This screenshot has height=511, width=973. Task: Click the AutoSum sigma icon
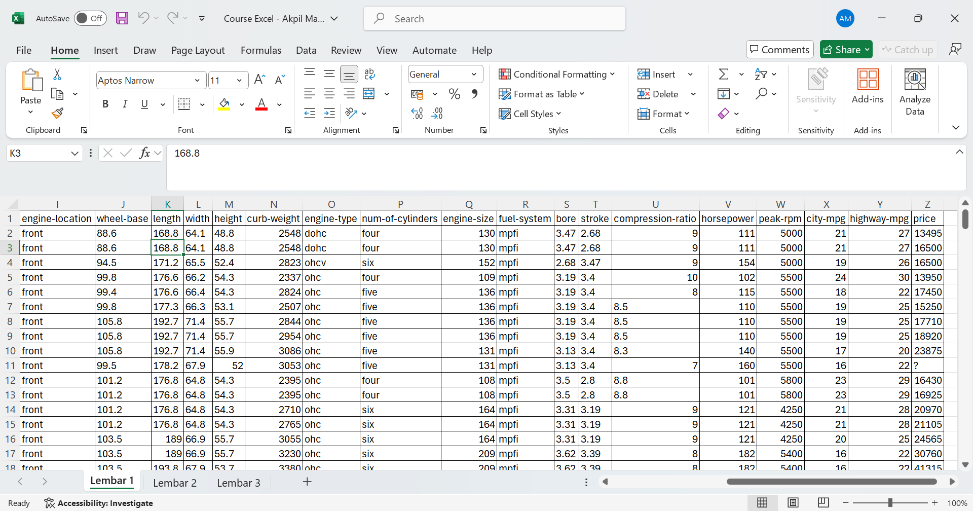click(724, 74)
